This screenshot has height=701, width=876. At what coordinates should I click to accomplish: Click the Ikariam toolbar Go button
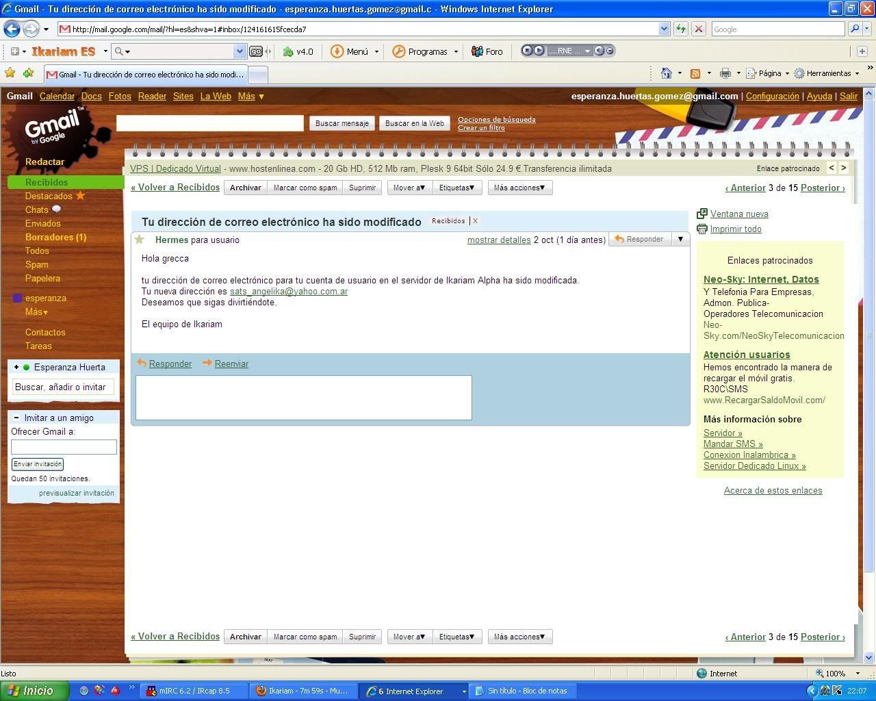tap(256, 51)
